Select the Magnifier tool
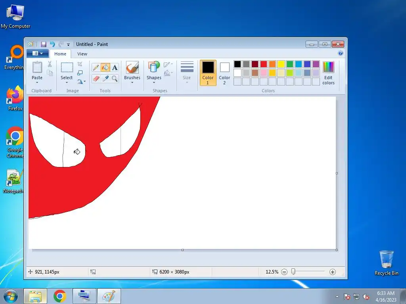The image size is (406, 304). click(115, 79)
